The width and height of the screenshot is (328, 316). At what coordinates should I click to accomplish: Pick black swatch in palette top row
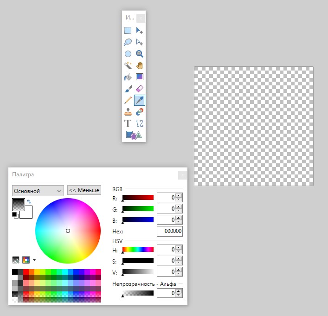(15, 272)
